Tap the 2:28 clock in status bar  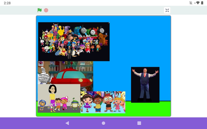(x=7, y=3)
